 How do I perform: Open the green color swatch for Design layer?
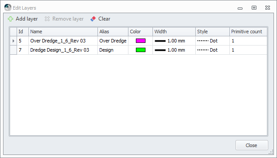[141, 50]
